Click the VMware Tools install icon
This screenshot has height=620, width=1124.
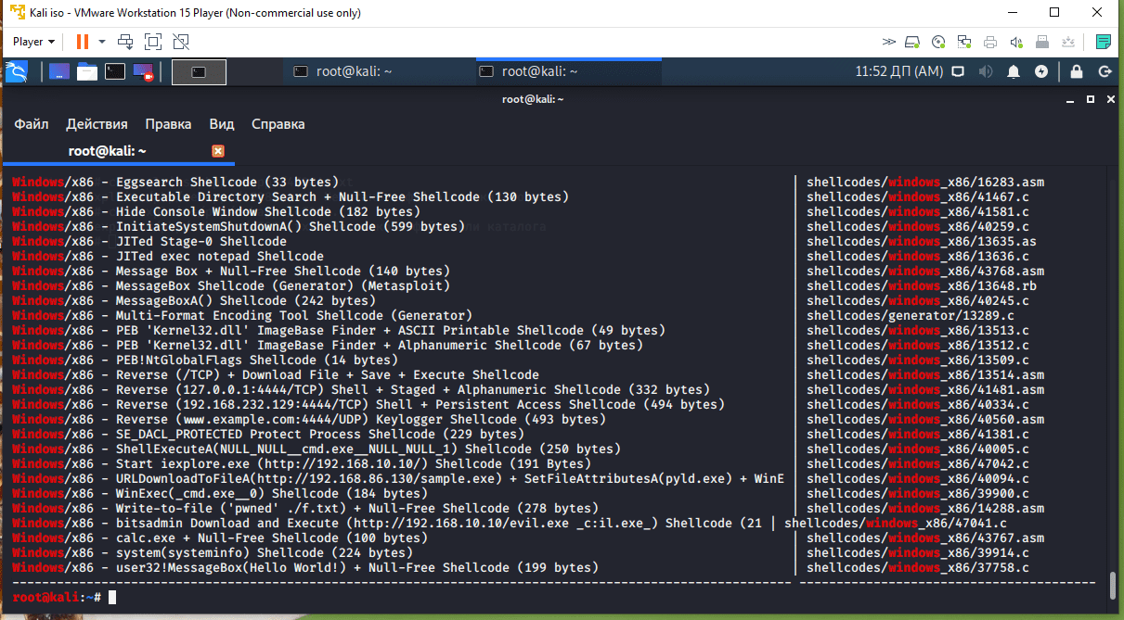click(x=1068, y=42)
